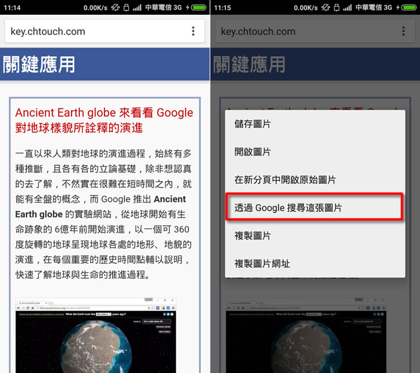Select 在新分頁中開啟原始圖片 menu option
The image size is (420, 373).
285,180
